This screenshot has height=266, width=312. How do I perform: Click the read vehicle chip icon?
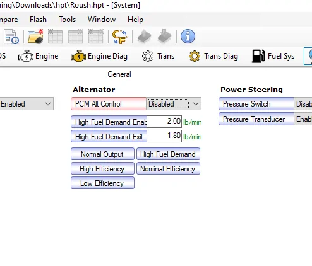144,37
